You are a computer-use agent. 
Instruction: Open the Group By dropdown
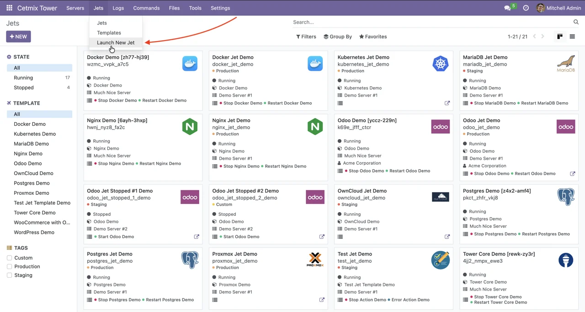[338, 36]
